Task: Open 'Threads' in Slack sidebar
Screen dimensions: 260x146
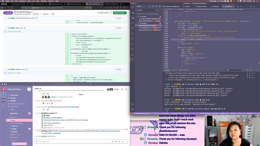Action: pos(13,98)
